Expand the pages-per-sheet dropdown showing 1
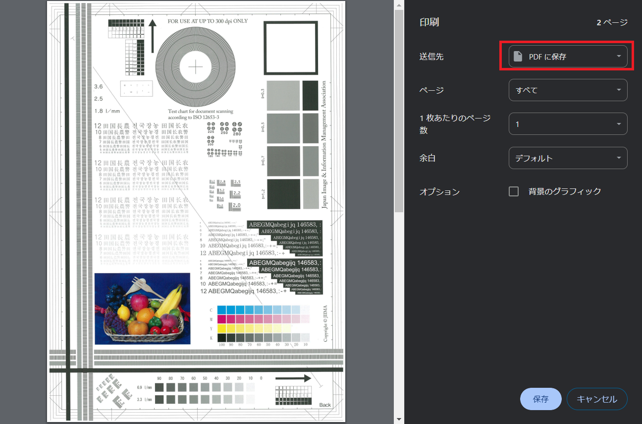This screenshot has height=424, width=642. coord(568,123)
